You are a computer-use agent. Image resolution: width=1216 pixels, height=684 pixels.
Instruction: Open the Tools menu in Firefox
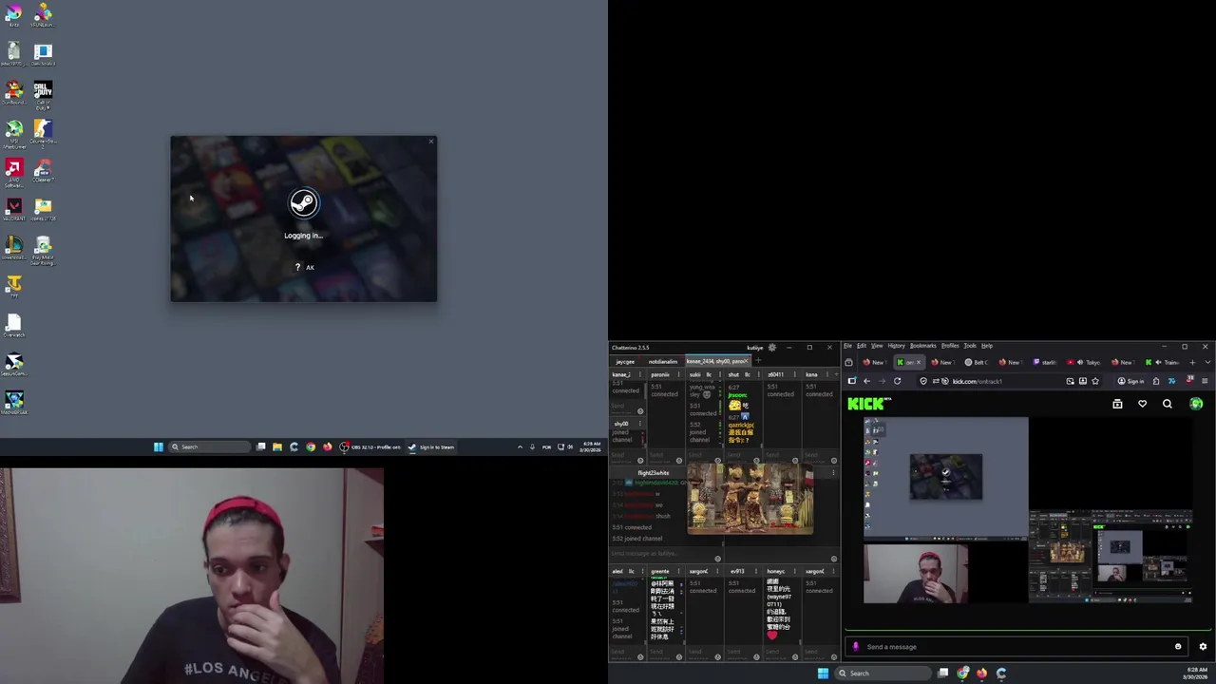(970, 346)
